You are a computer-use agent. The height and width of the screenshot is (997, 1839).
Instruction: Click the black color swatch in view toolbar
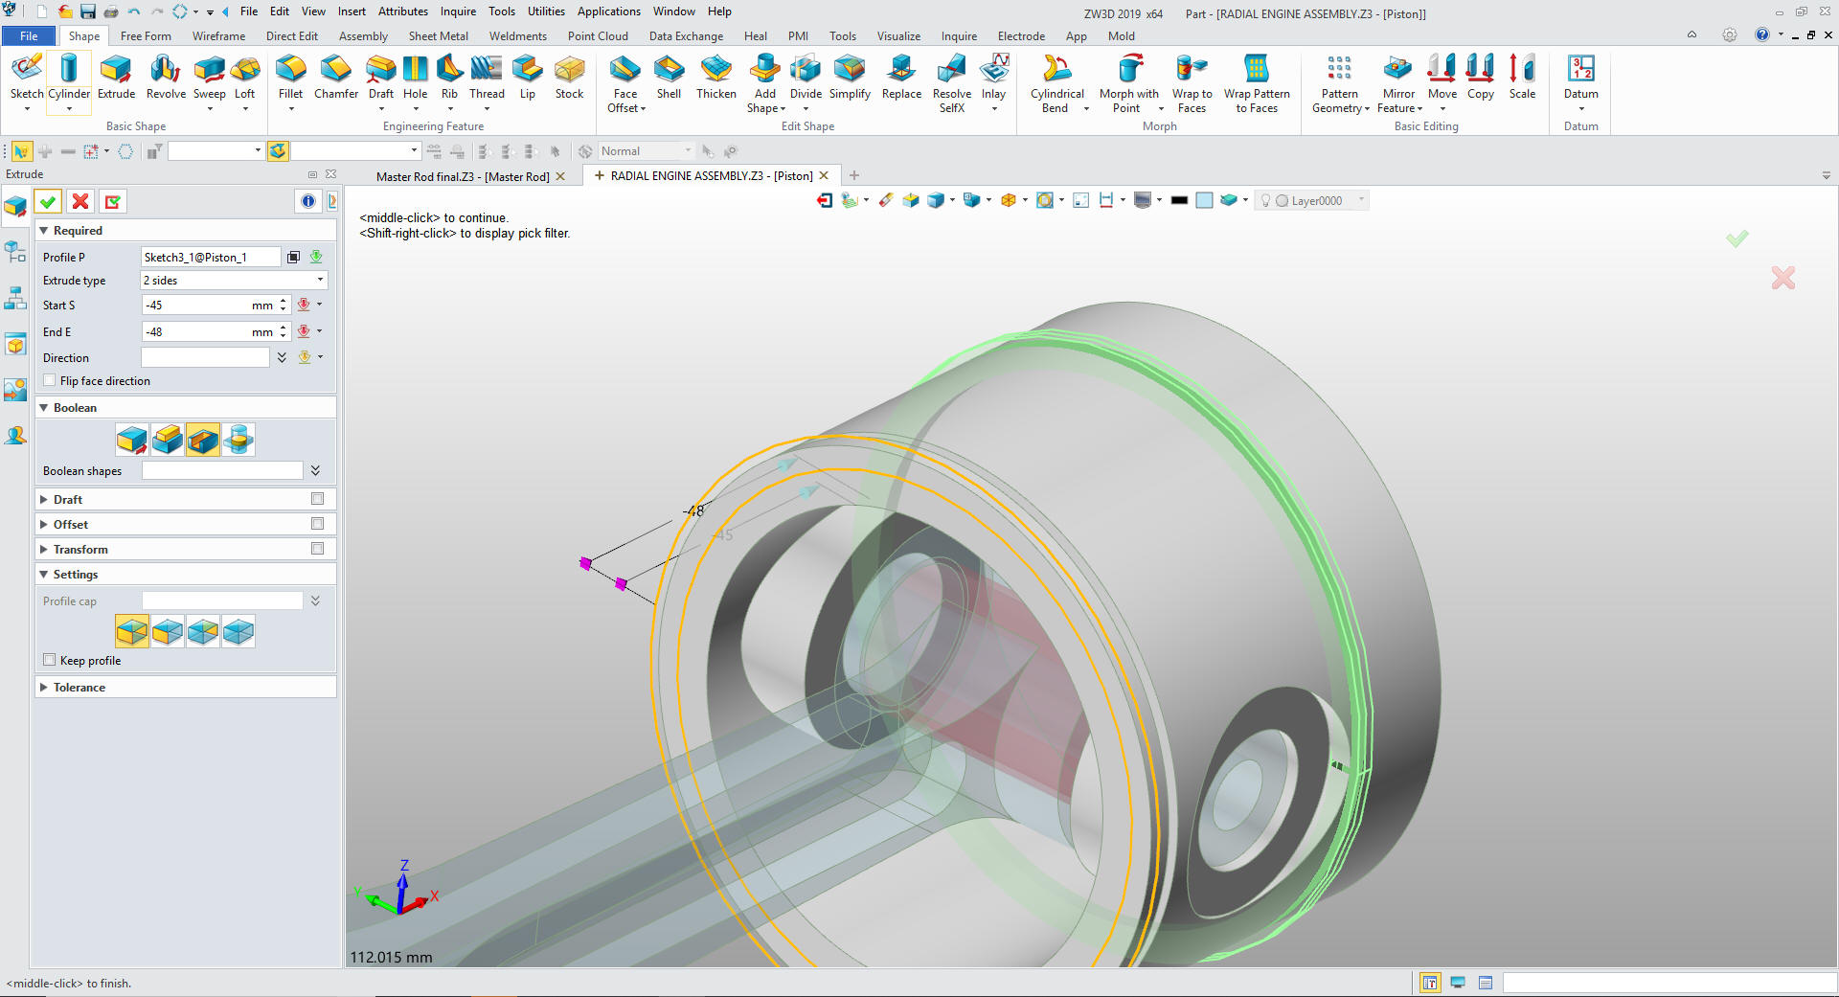pos(1179,200)
